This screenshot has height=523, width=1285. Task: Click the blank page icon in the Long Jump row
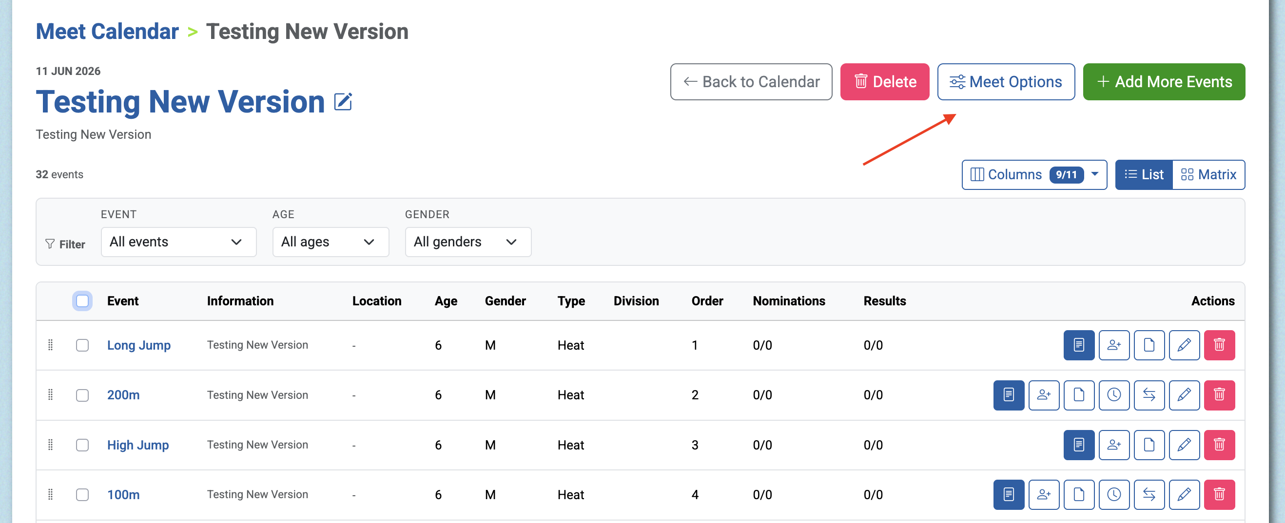tap(1149, 345)
